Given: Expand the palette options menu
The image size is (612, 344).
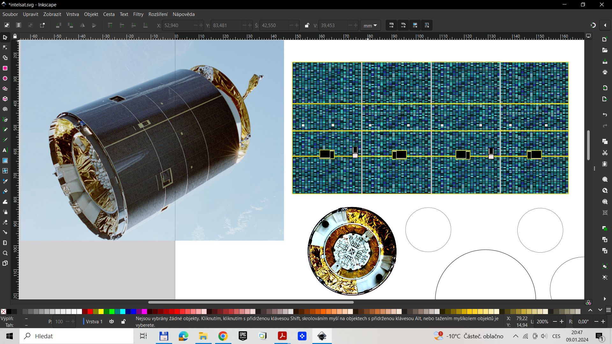Looking at the screenshot, I should [608, 310].
